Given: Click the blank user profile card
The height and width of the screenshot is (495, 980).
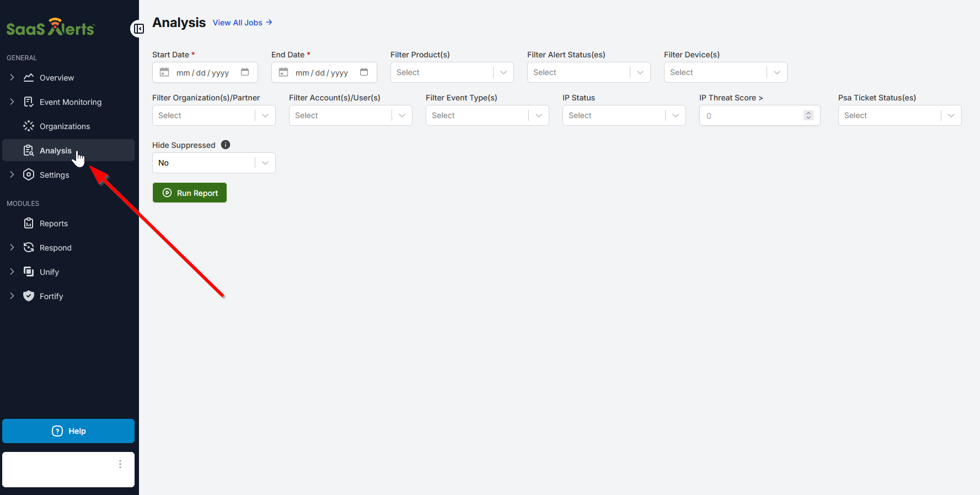Looking at the screenshot, I should 68,470.
